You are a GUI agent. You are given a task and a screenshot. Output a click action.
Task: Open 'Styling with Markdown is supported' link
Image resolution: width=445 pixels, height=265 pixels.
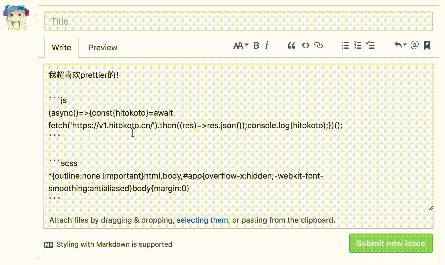(114, 244)
